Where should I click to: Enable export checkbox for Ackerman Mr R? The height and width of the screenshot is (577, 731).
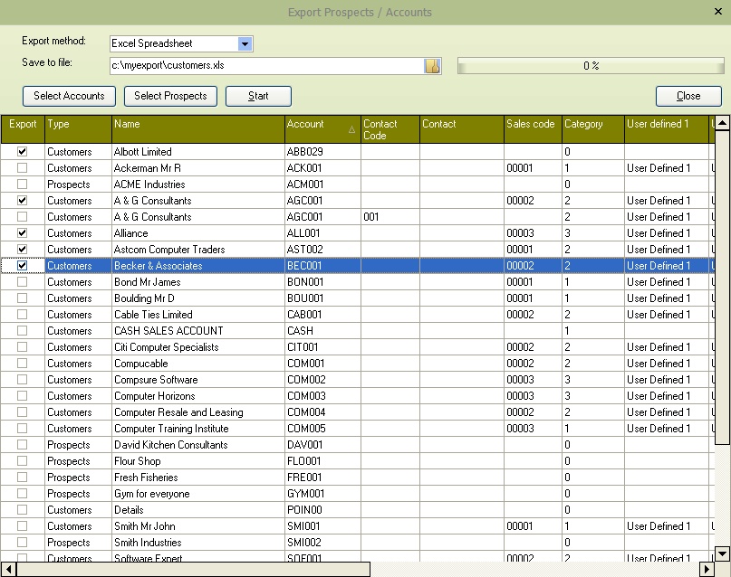pyautogui.click(x=23, y=168)
